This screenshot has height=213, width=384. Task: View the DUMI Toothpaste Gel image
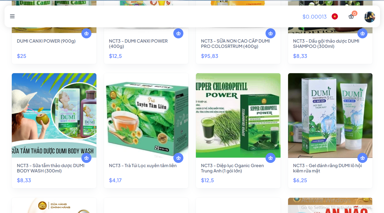[x=330, y=115]
